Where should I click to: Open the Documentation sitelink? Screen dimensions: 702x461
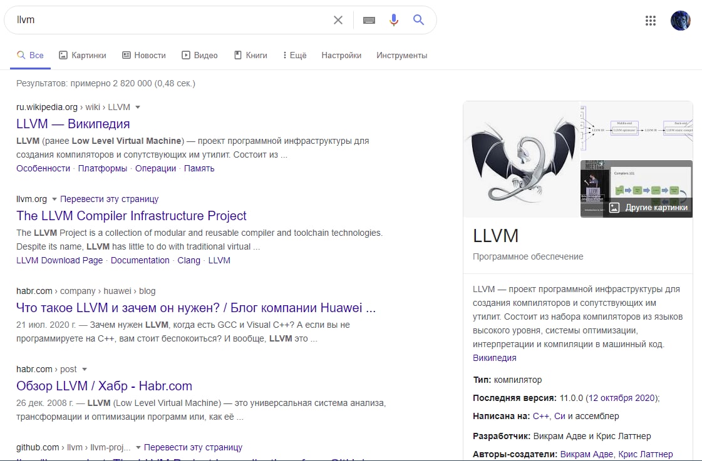[140, 261]
